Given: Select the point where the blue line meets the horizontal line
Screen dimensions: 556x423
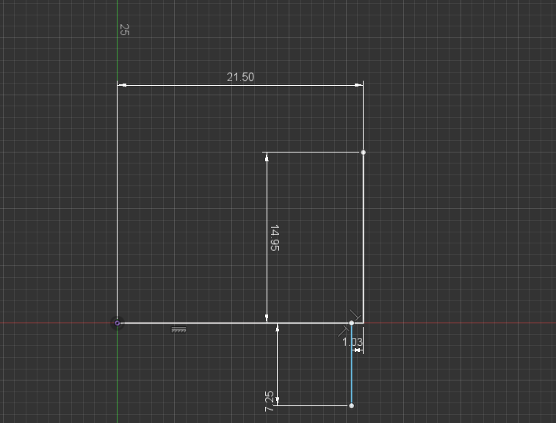Looking at the screenshot, I should point(351,323).
